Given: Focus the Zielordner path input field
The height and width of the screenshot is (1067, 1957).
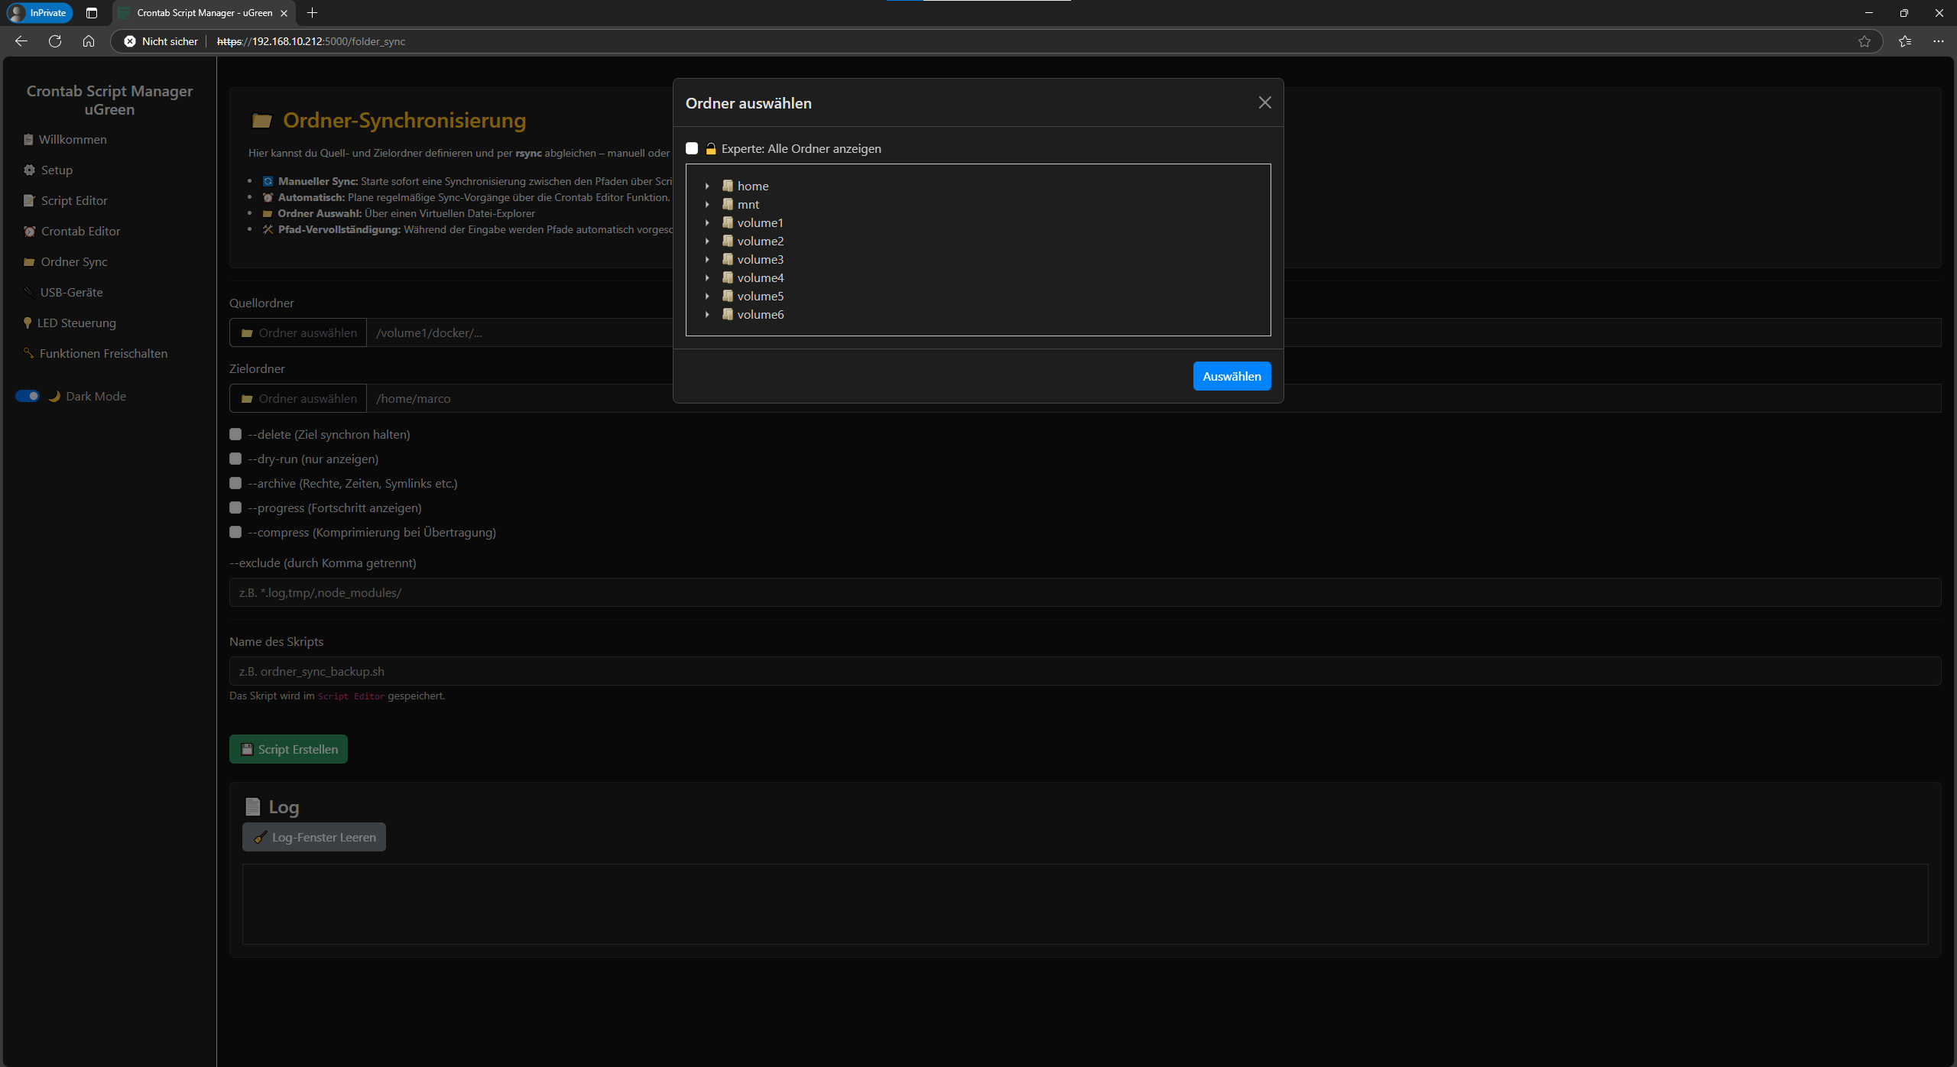Looking at the screenshot, I should click(1154, 398).
